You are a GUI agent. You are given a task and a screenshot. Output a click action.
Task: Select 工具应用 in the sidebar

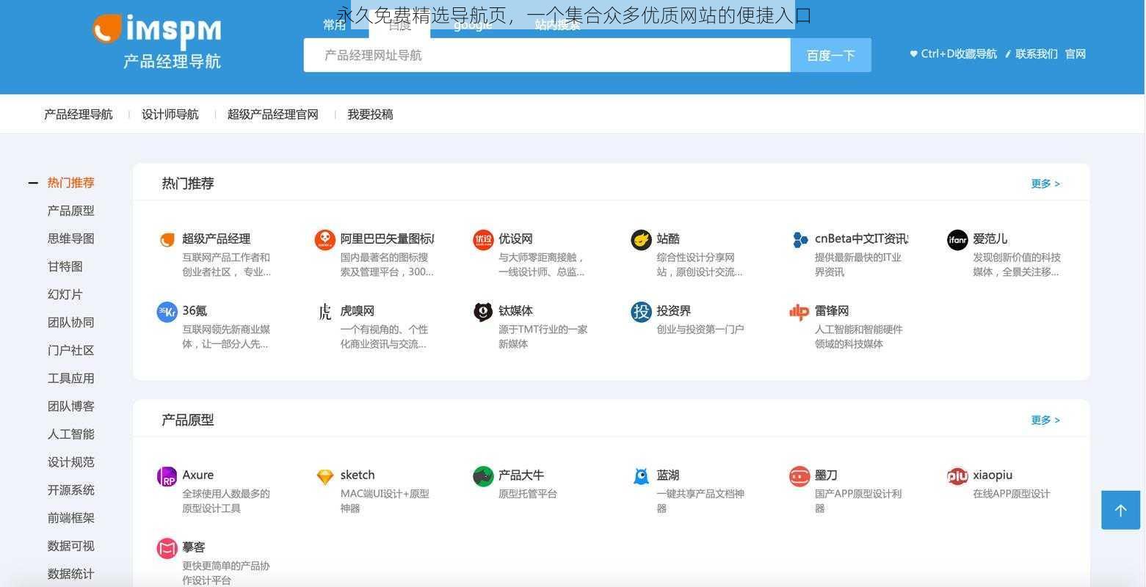pos(71,379)
